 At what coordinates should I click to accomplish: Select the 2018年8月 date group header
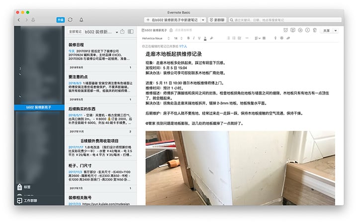pyautogui.click(x=100, y=67)
